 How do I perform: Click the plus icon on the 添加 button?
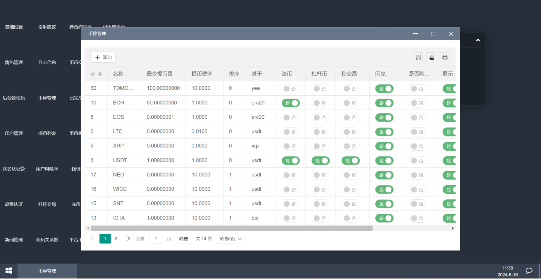98,57
